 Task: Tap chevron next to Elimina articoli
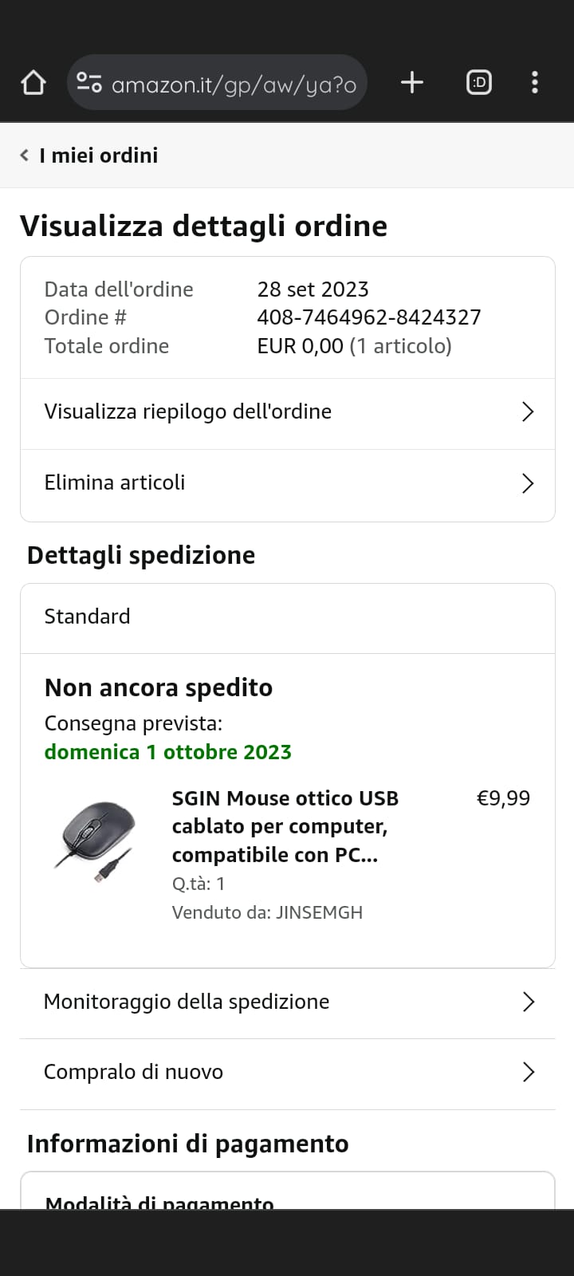click(x=527, y=483)
